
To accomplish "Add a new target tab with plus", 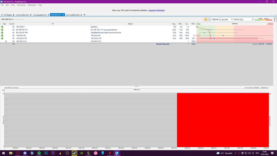I will coord(85,15).
